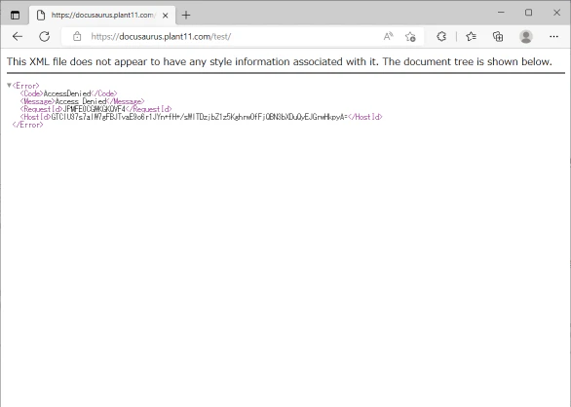Click the XML style information notice text
The image size is (571, 407).
click(x=280, y=61)
